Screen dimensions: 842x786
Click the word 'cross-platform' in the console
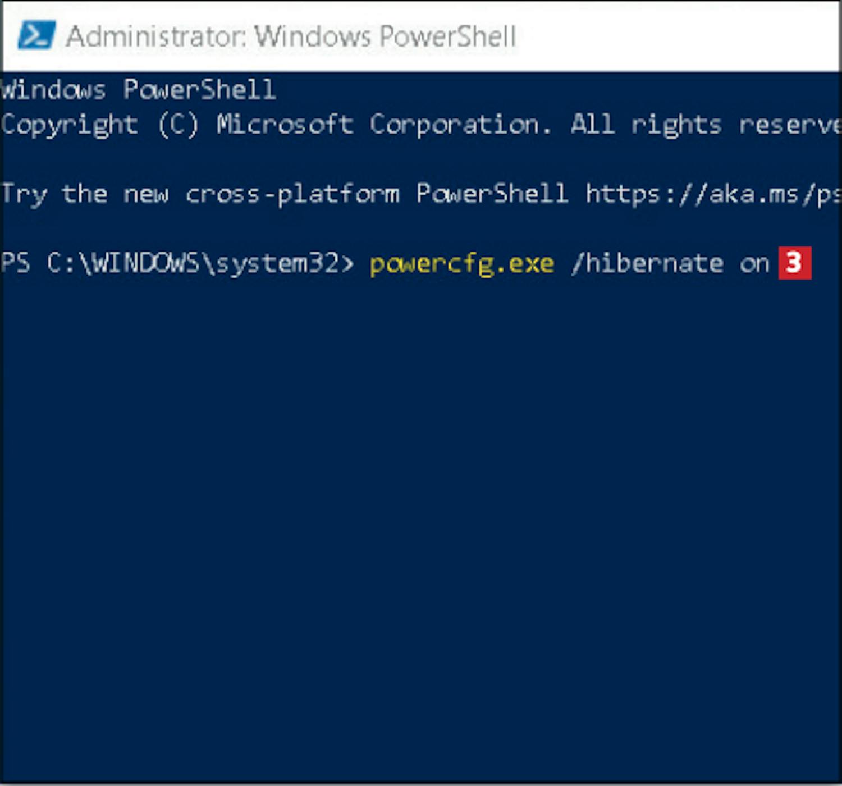click(x=292, y=195)
